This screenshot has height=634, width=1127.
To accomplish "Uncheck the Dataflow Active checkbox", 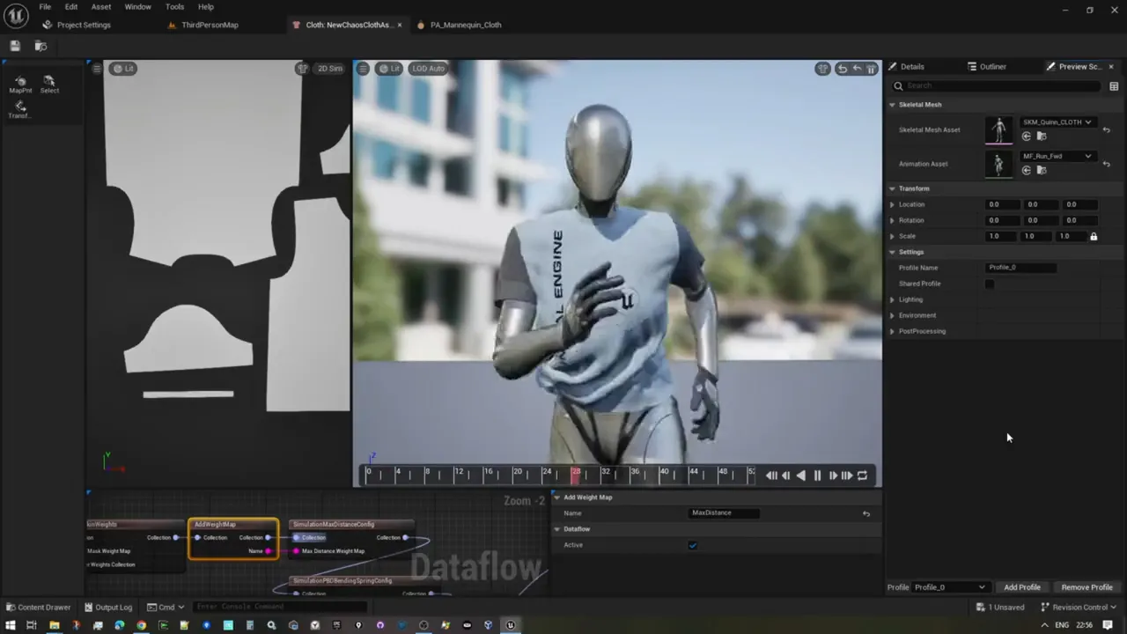I will pyautogui.click(x=693, y=545).
